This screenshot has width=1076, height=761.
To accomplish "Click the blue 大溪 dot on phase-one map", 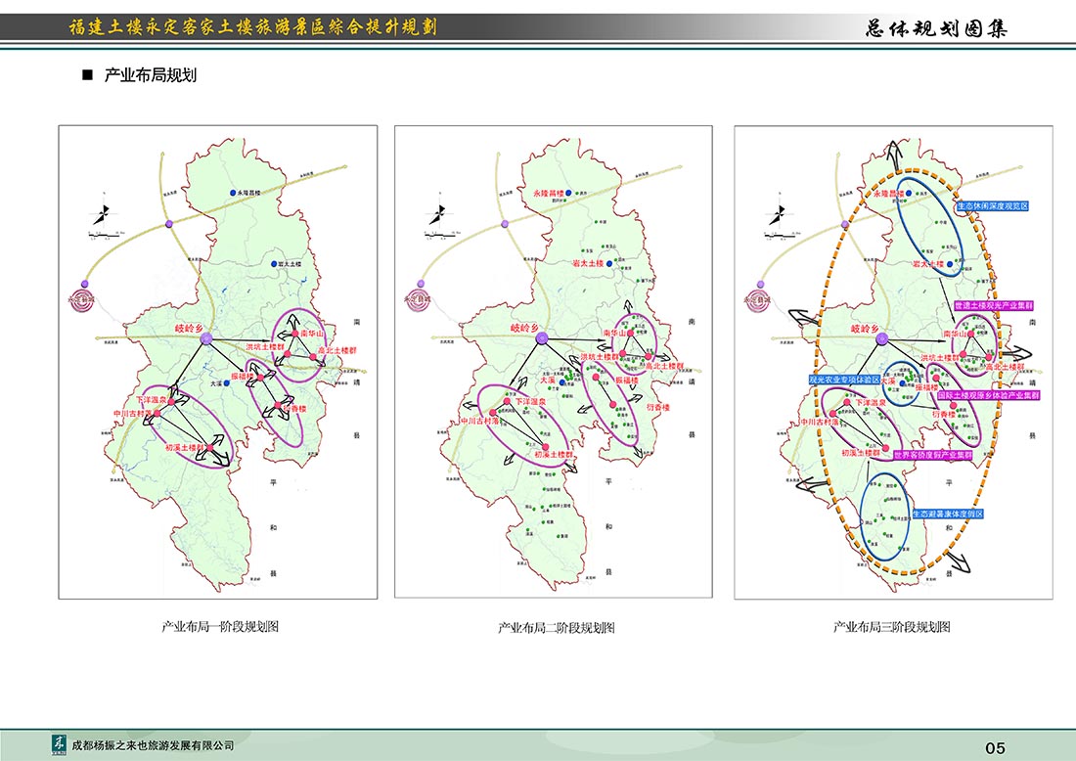I will (226, 383).
